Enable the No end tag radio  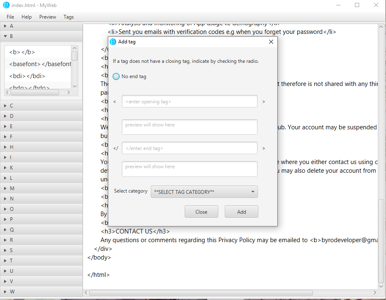(117, 76)
